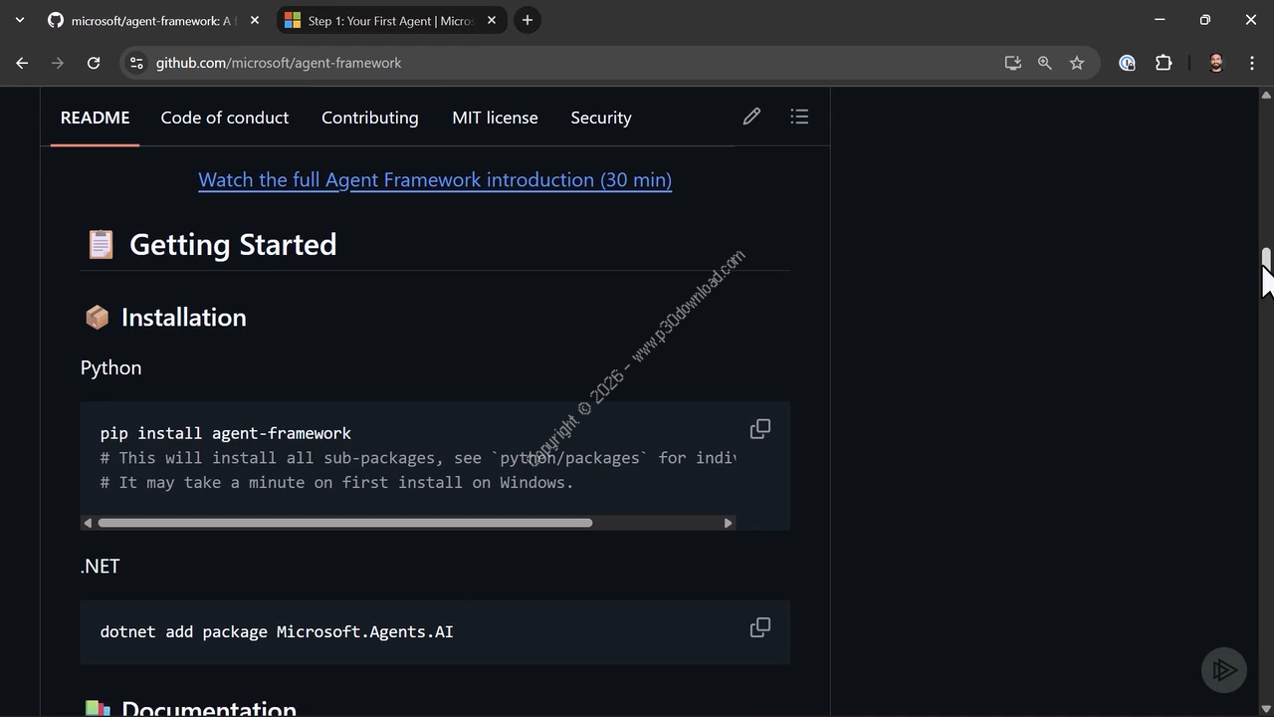This screenshot has height=717, width=1274.
Task: Close the microsoft/agent-framework tab
Action: click(254, 20)
